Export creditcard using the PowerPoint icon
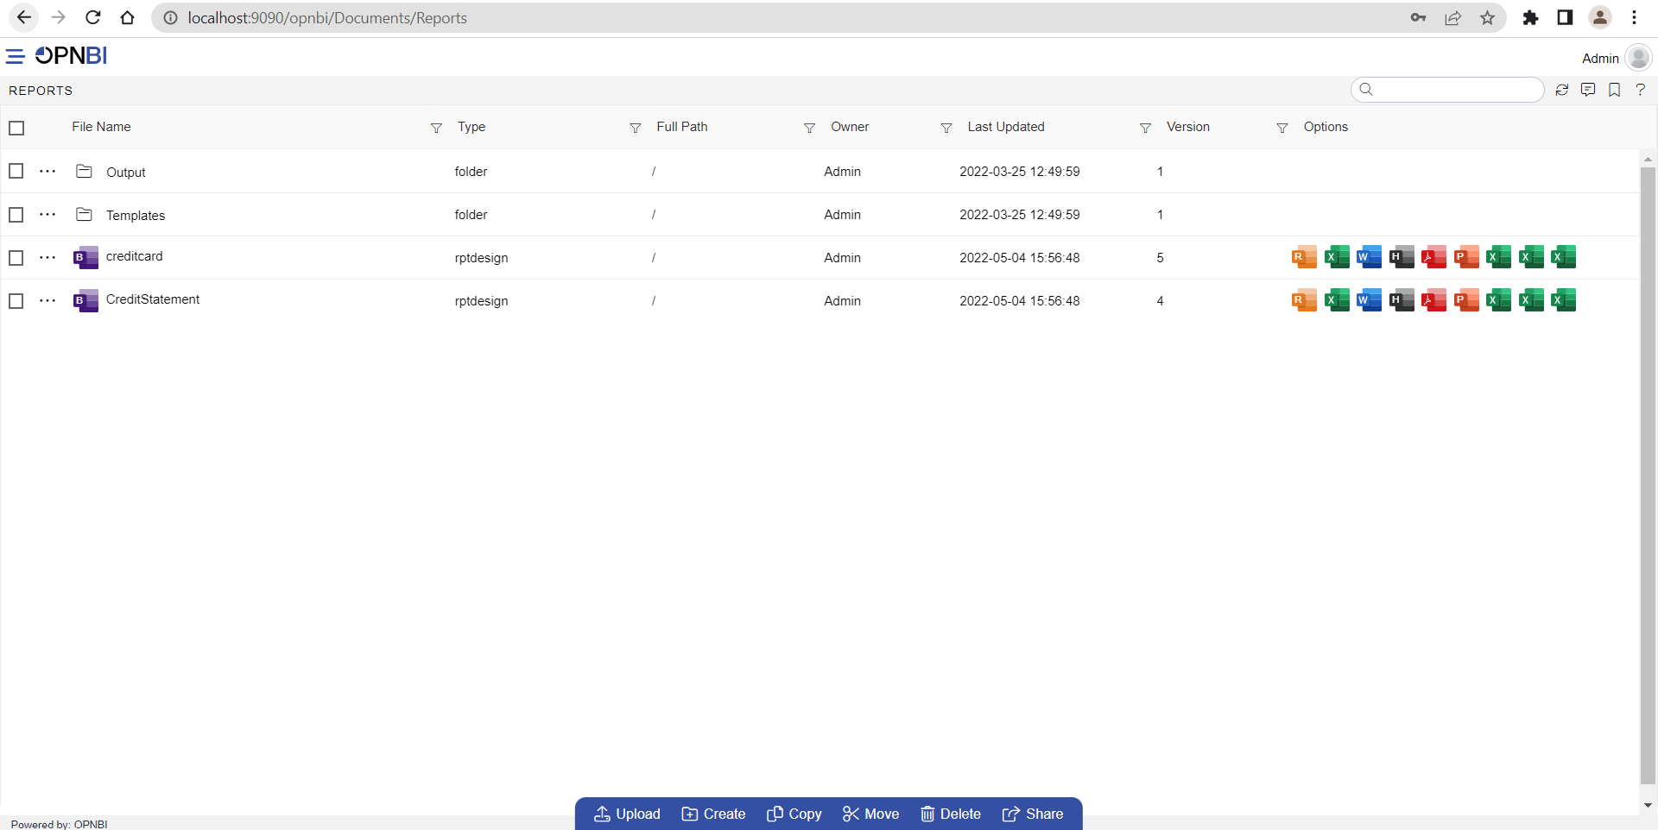This screenshot has height=830, width=1658. [1466, 257]
